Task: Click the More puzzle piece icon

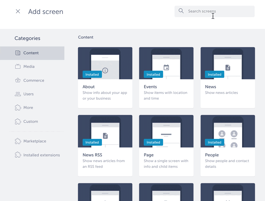Action: point(18,107)
